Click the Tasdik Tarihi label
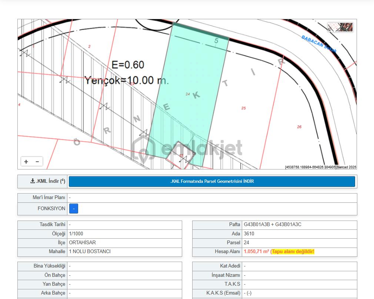Screen dimensions: 374x299 pyautogui.click(x=53, y=224)
